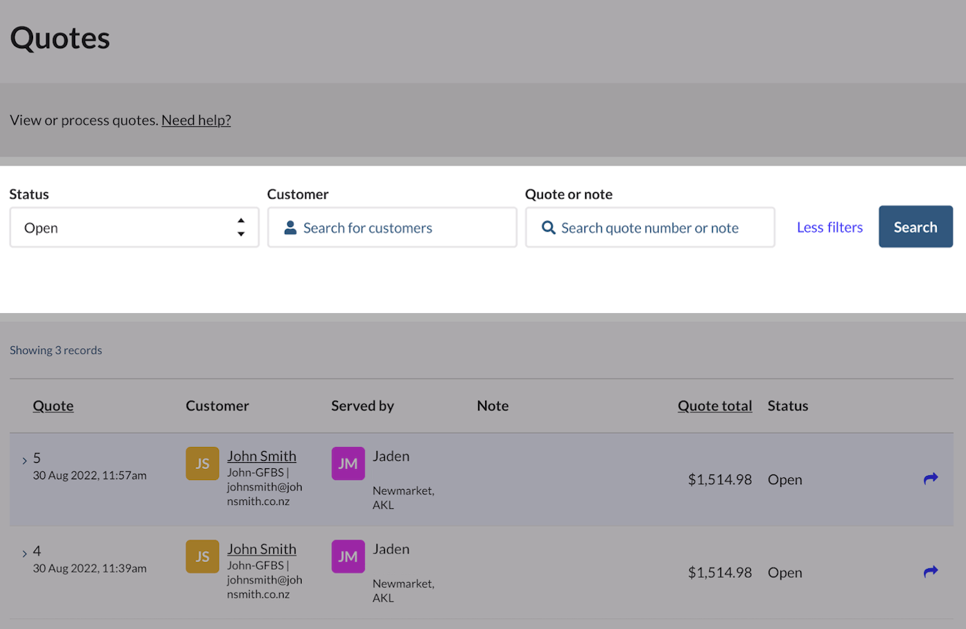
Task: Open the Status dropdown set to Open
Action: tap(134, 228)
